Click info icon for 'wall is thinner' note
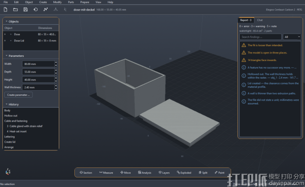 point(244,93)
